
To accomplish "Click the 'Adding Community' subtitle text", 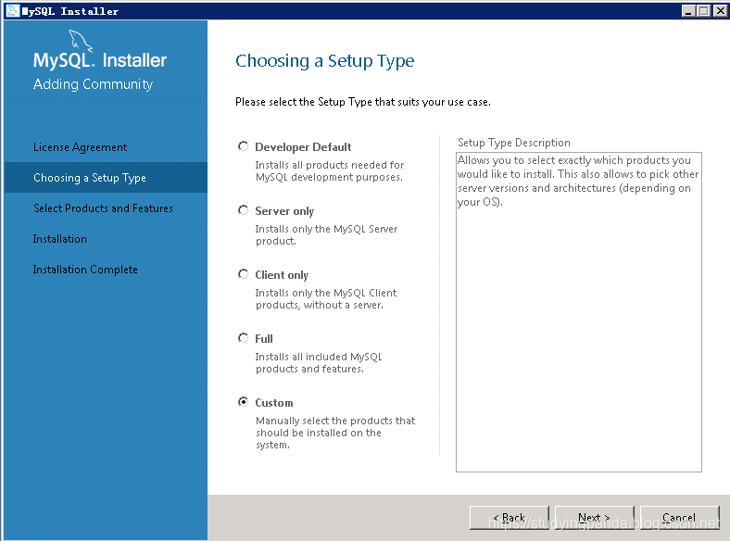I will (x=94, y=84).
